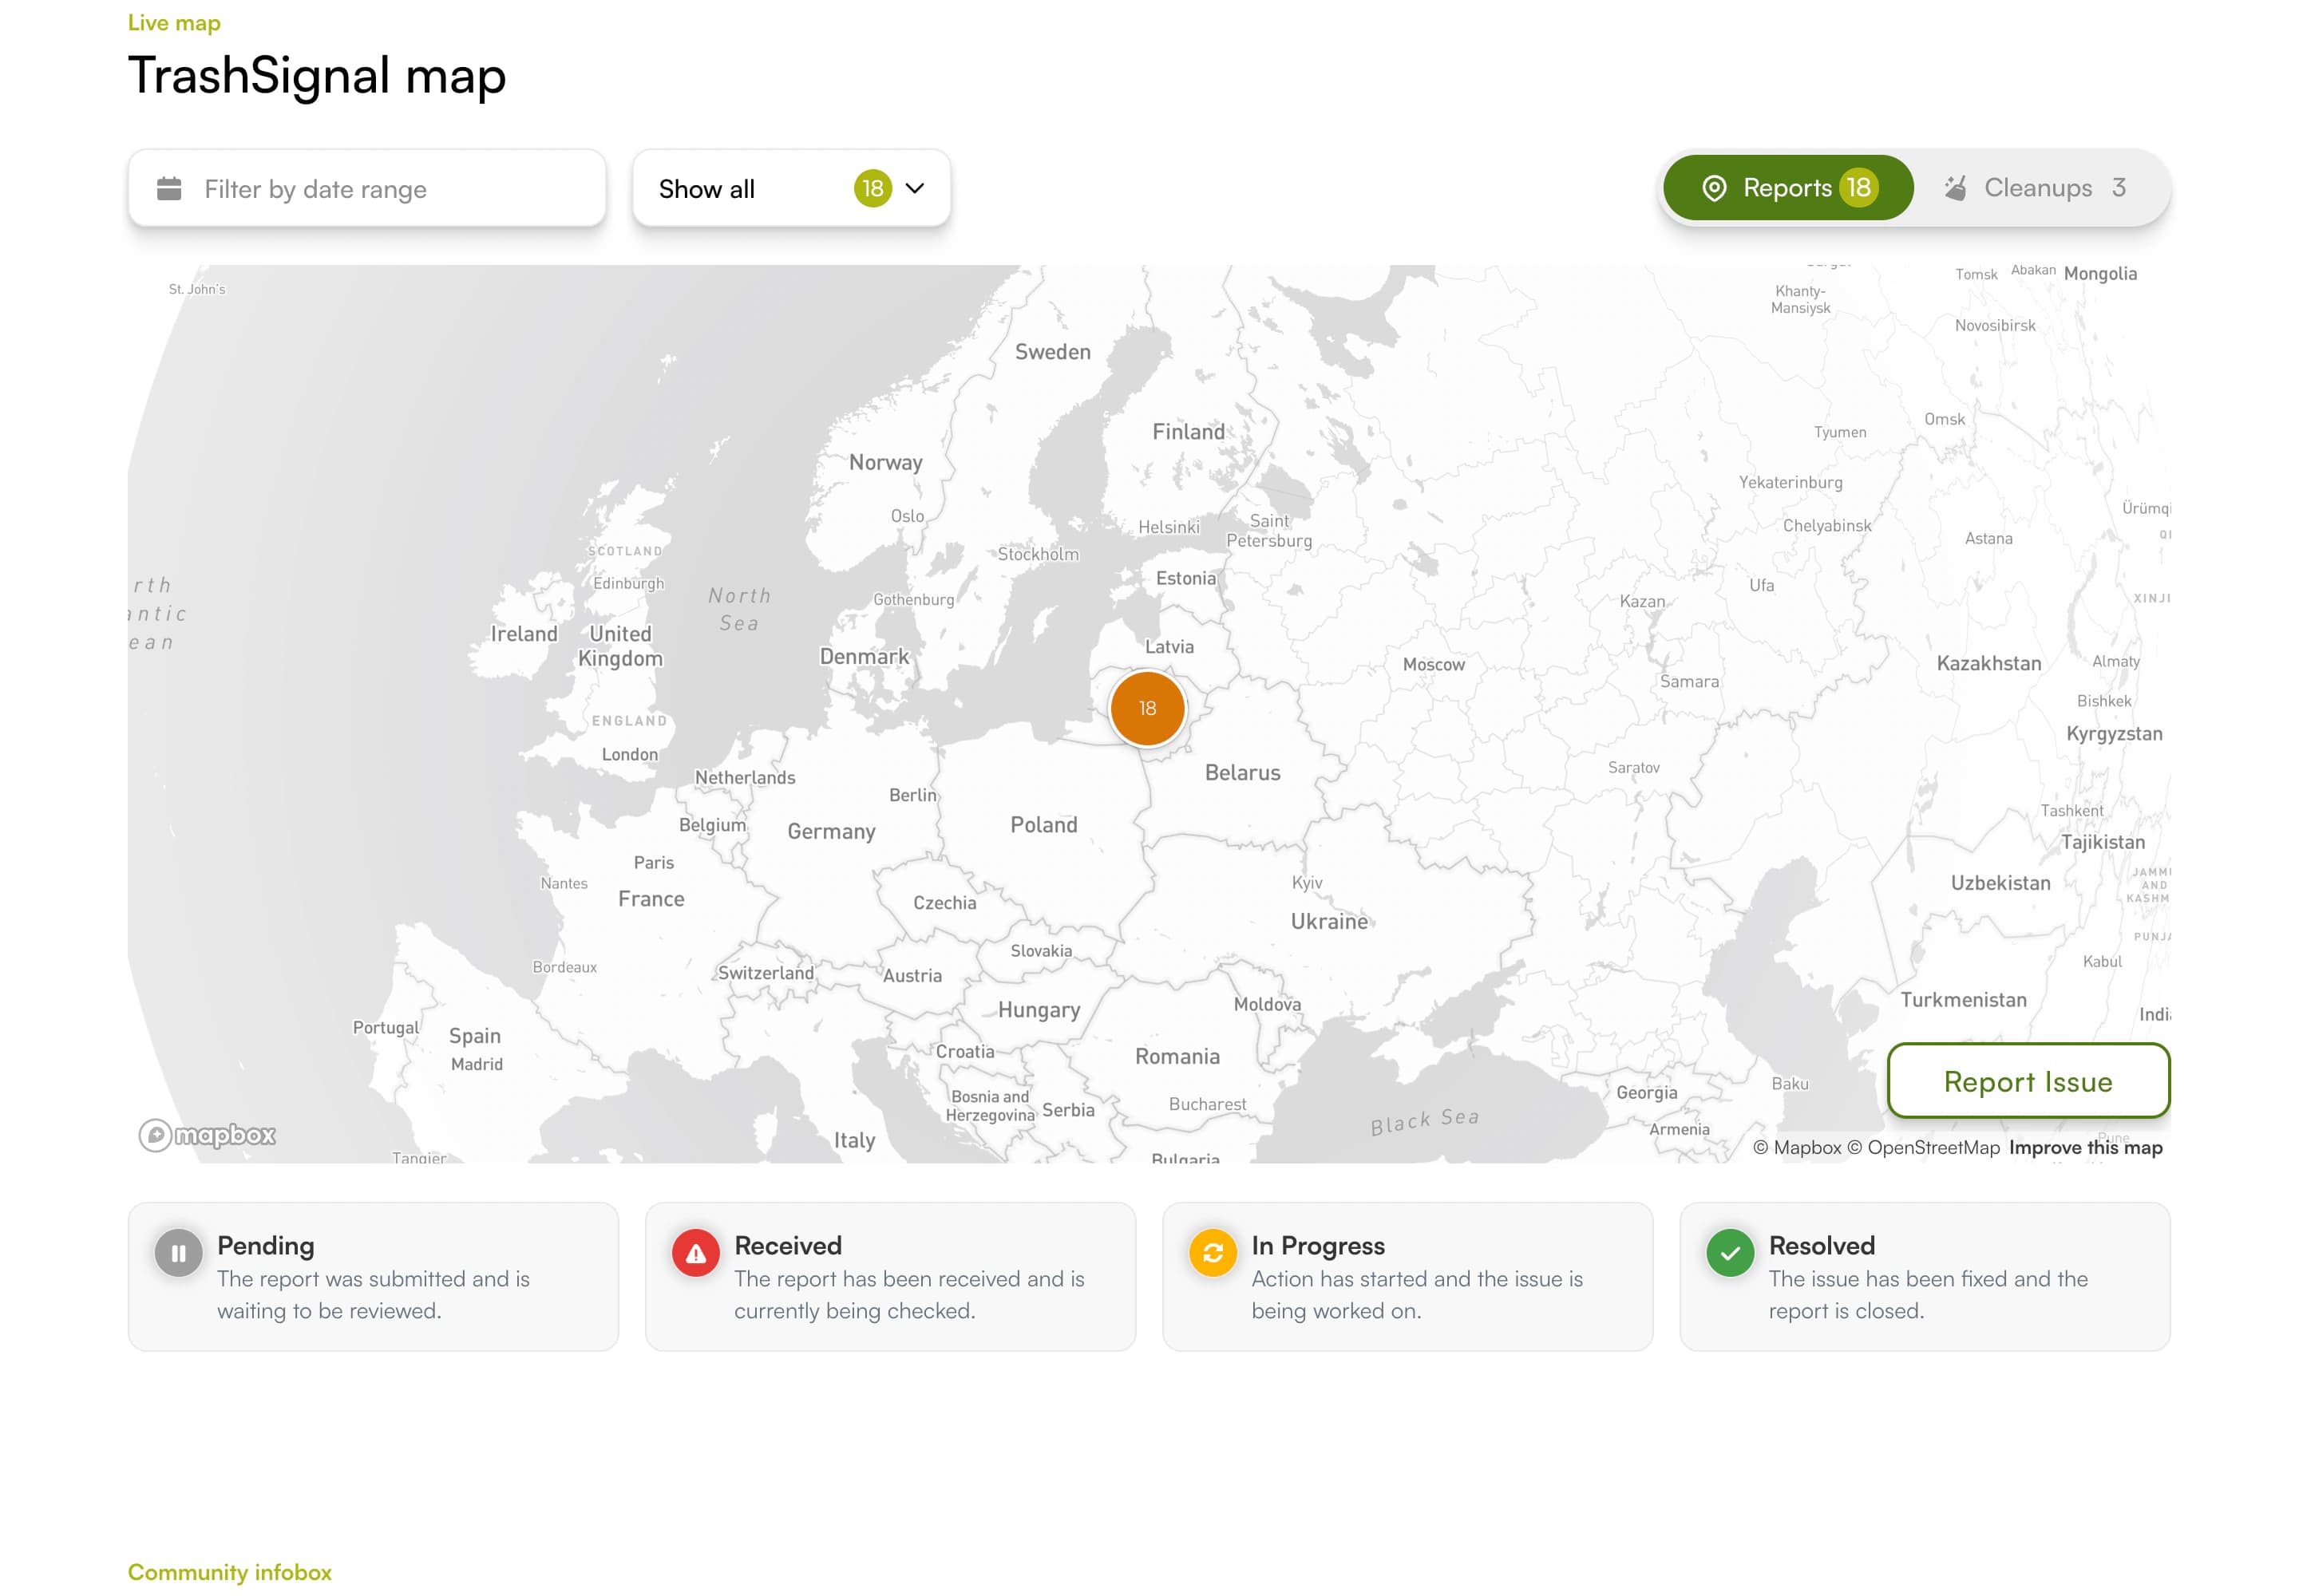Screen dimensions: 2299x1596
Task: Open the © OpenStreetMap attribution link
Action: pyautogui.click(x=1923, y=1147)
